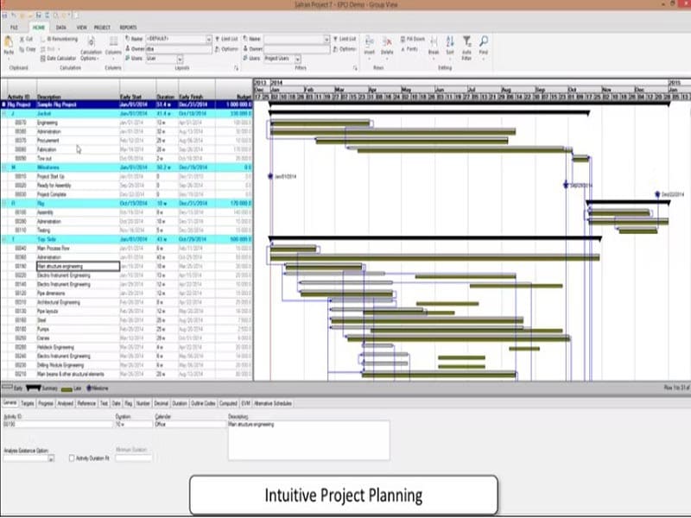
Task: Enable the Activity Duration Fit checkbox
Action: [x=72, y=458]
